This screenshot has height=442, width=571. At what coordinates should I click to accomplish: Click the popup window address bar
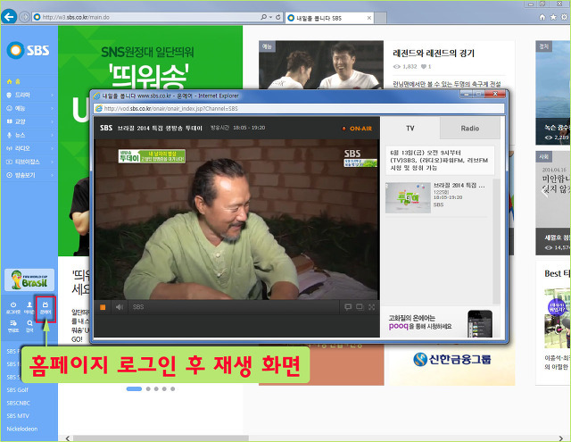pos(299,109)
